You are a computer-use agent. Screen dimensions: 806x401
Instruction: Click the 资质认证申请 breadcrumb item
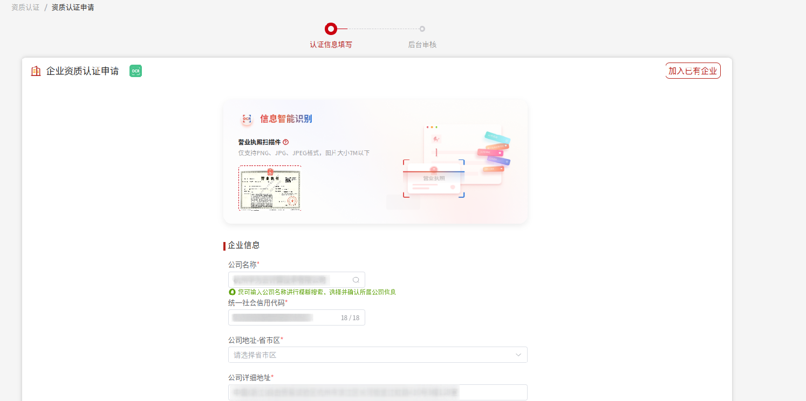click(x=73, y=8)
